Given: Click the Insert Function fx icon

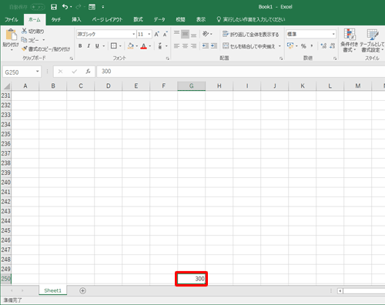Looking at the screenshot, I should click(88, 72).
